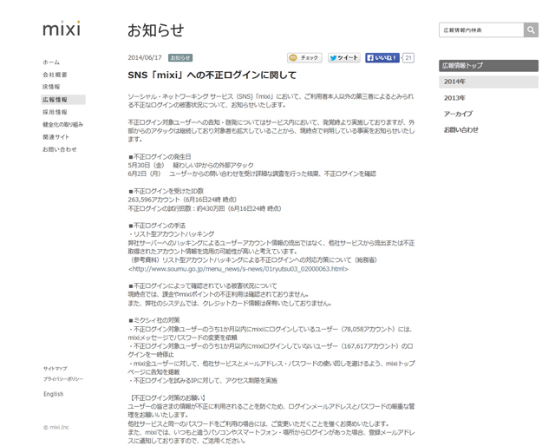
Task: Open ホーム in the left menu
Action: [51, 62]
